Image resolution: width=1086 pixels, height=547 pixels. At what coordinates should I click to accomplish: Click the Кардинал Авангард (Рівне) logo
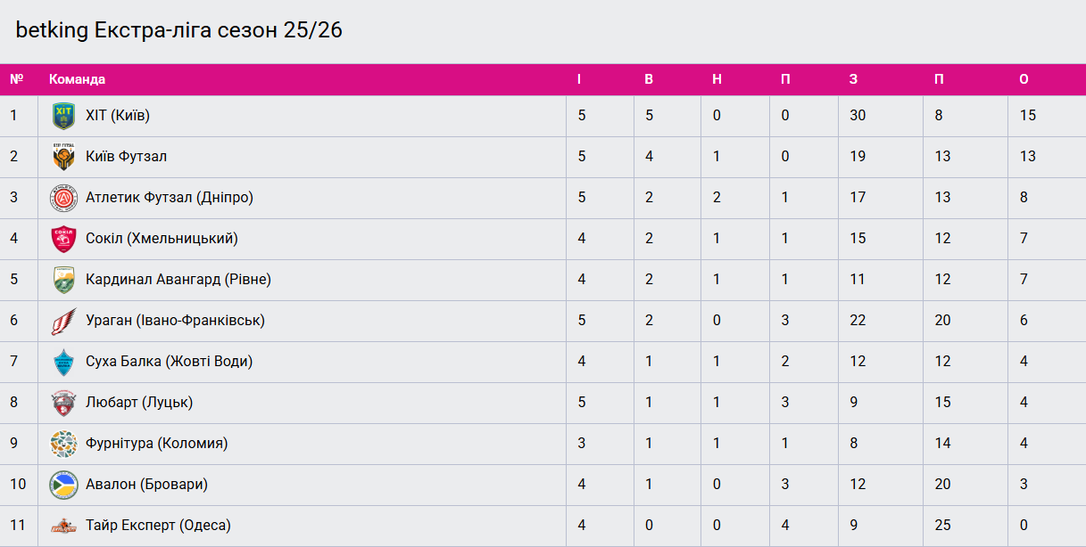(63, 280)
